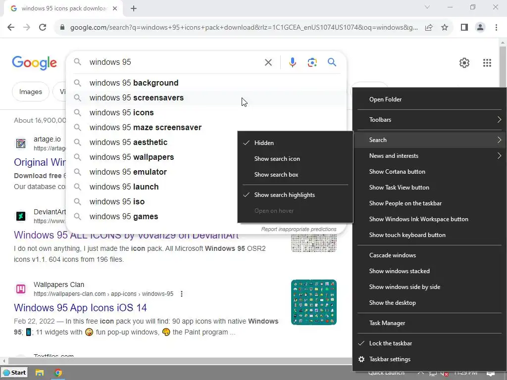Choose Show search icon

(x=295, y=159)
